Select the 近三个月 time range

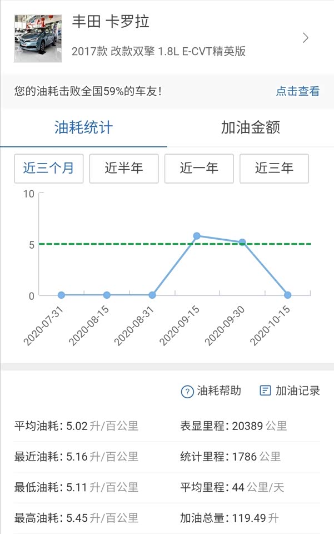point(48,168)
